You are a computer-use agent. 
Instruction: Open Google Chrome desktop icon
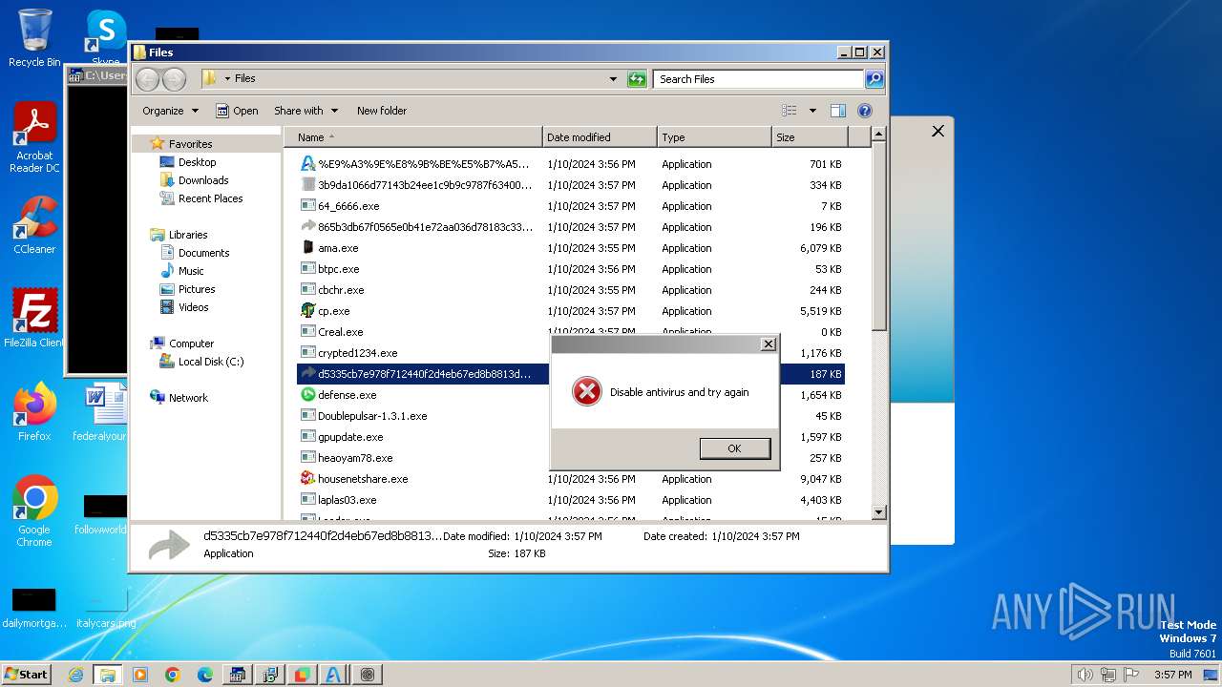(34, 510)
